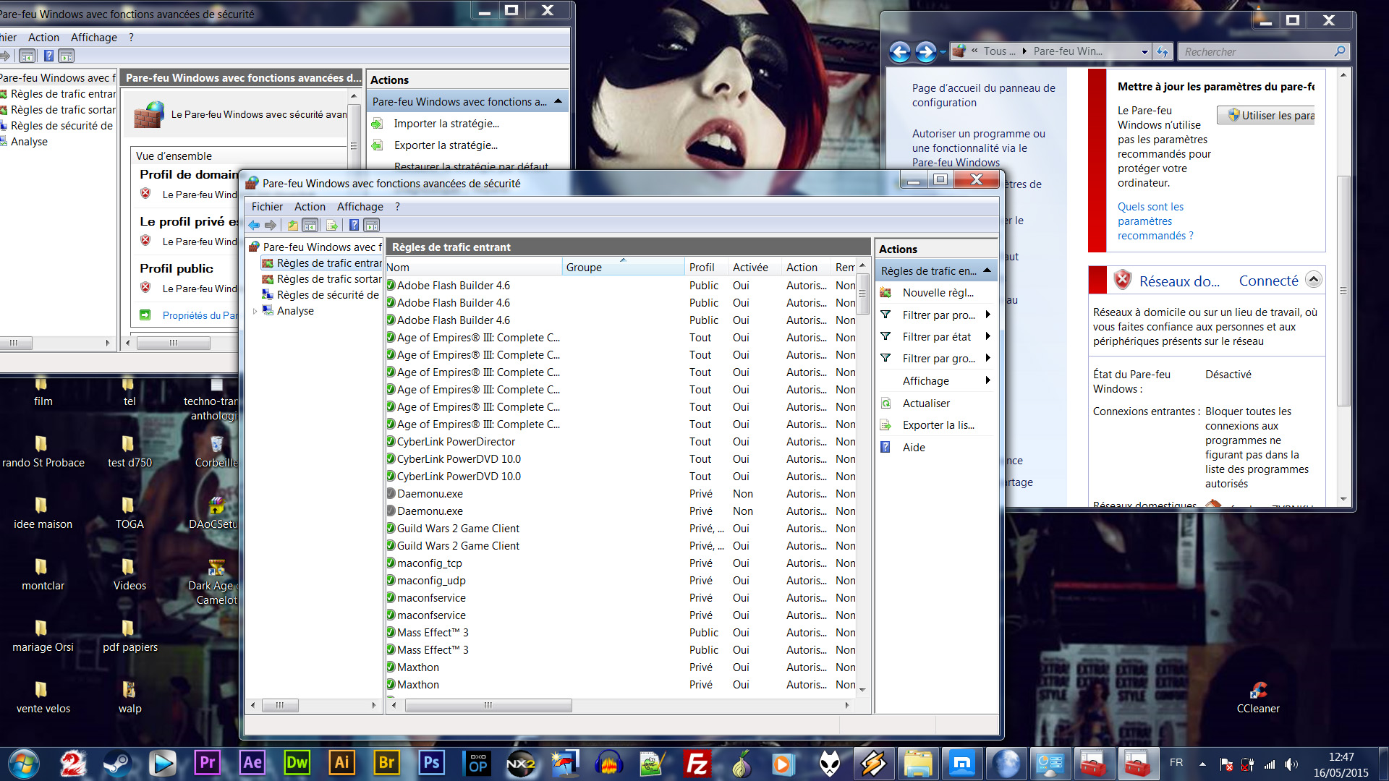Open the CCleaner desktop shortcut
This screenshot has height=781, width=1389.
tap(1258, 696)
